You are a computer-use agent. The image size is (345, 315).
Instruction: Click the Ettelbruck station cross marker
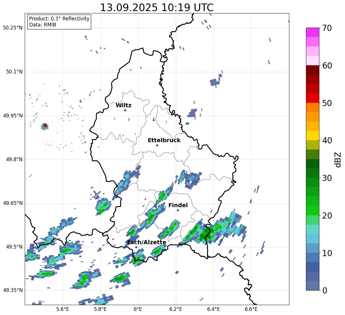(157, 145)
